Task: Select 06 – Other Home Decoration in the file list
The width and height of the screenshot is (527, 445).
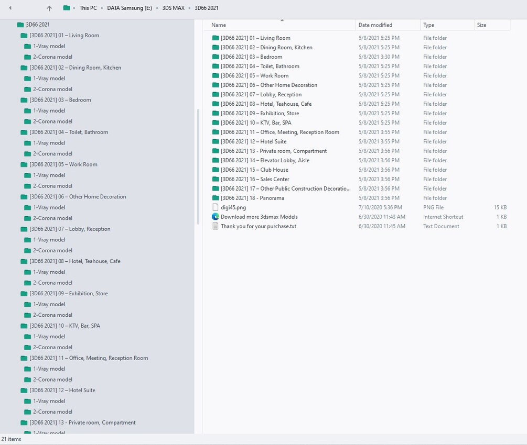Action: click(x=269, y=85)
